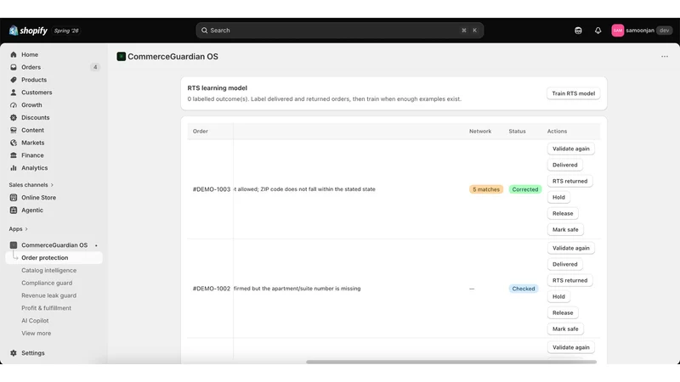Click the search magnifier icon
Viewport: 680px width, 382px height.
click(204, 31)
